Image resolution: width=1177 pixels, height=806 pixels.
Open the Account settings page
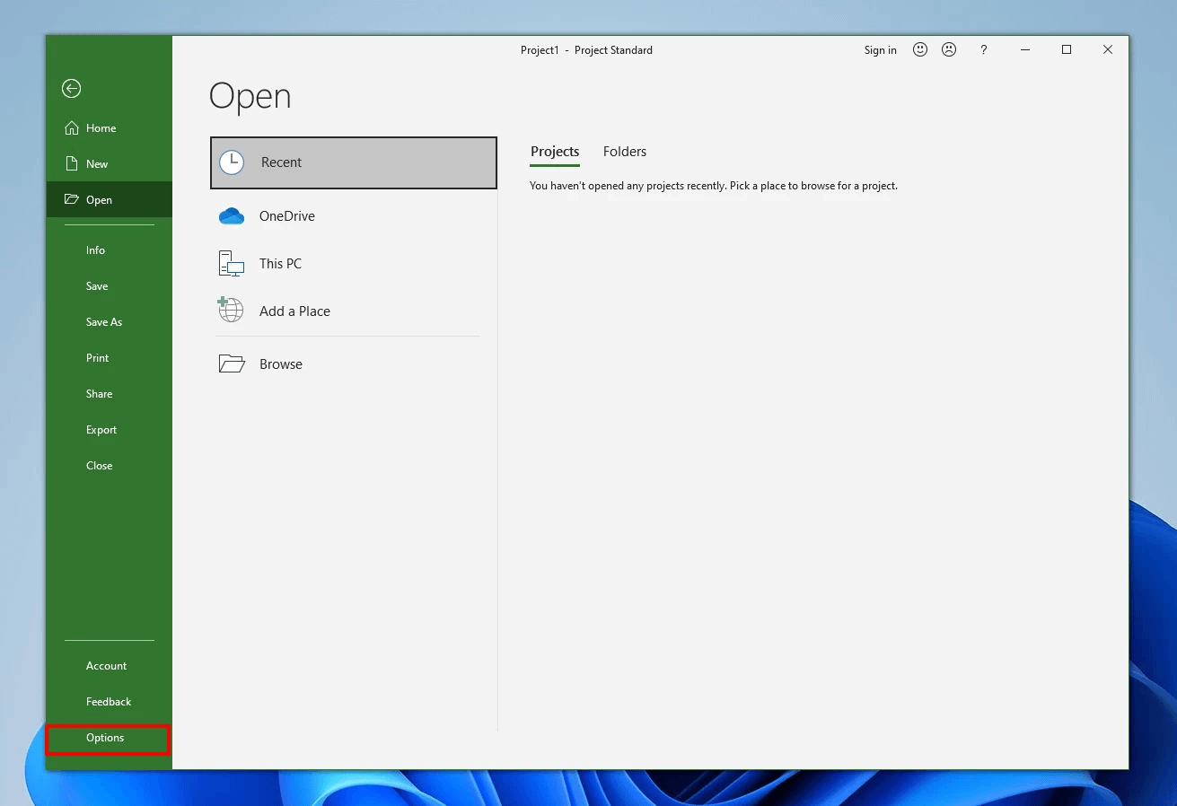(106, 665)
